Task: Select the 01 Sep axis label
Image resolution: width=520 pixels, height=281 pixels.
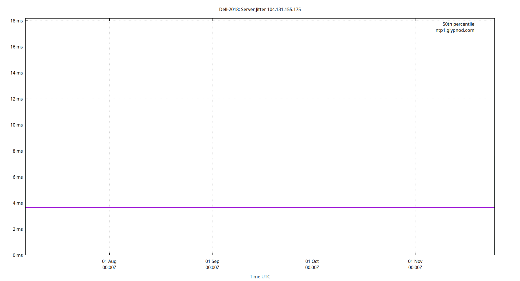Action: pos(212,261)
